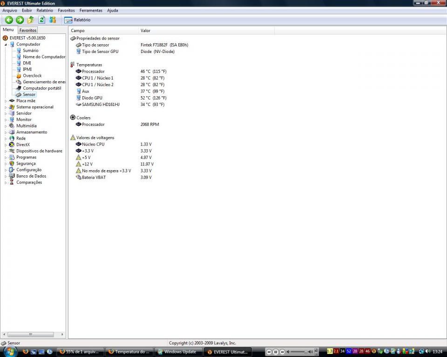Switch to the Menu tab in the sidebar
447x357 pixels.
pos(8,30)
